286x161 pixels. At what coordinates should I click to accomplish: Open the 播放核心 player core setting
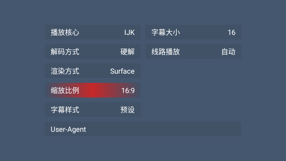click(92, 32)
